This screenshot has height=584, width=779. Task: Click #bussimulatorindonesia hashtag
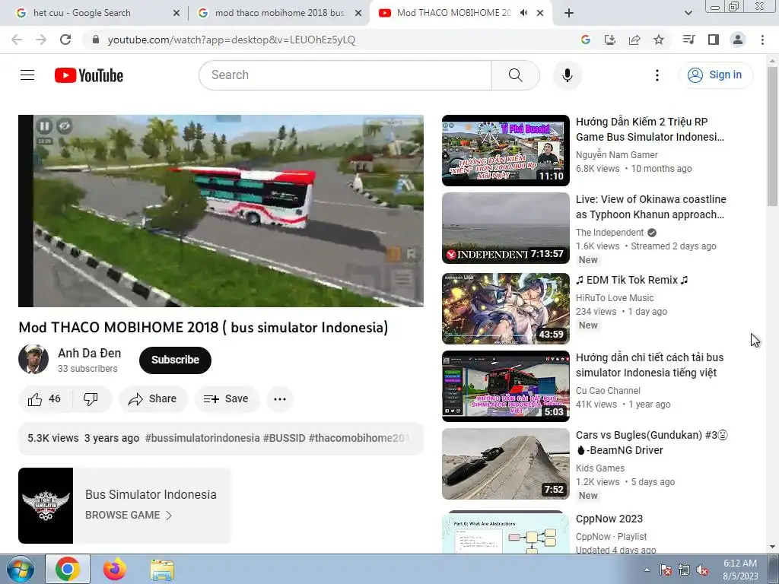[202, 438]
